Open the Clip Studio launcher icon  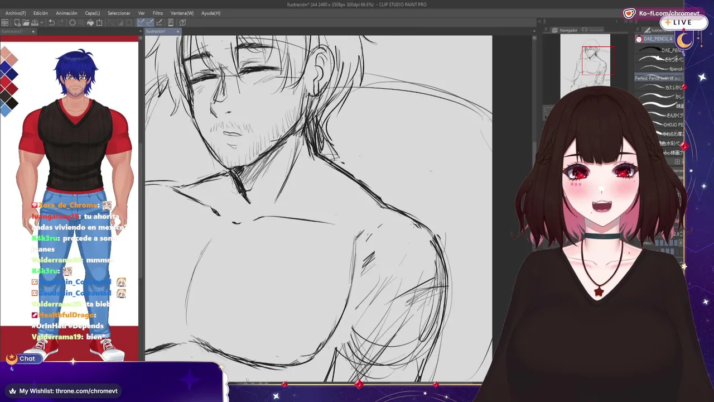(5, 22)
